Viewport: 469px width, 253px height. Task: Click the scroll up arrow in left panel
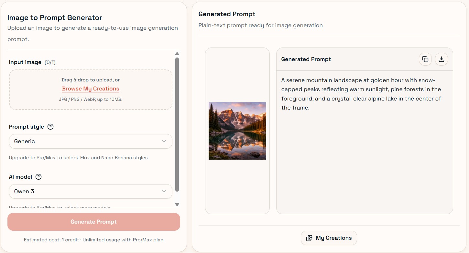click(177, 54)
